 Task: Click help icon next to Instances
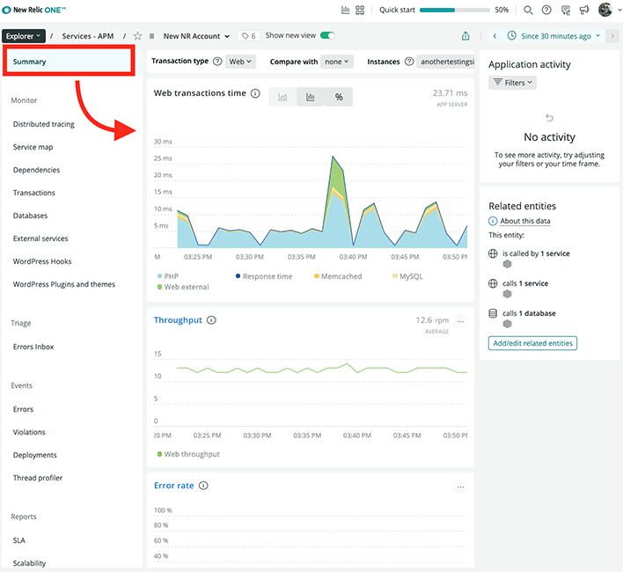(x=409, y=62)
